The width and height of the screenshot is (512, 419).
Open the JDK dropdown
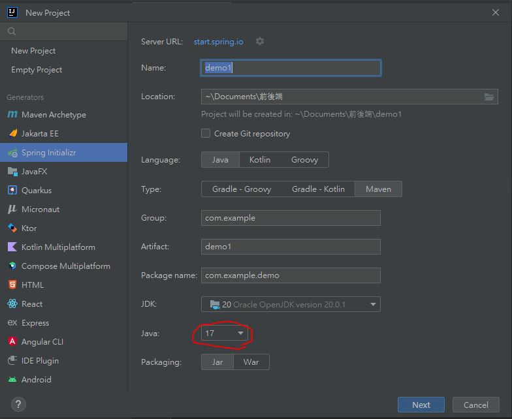pos(291,304)
